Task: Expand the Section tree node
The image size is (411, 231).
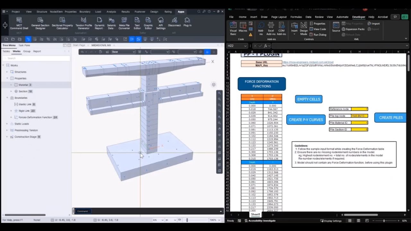Action: tap(11, 91)
